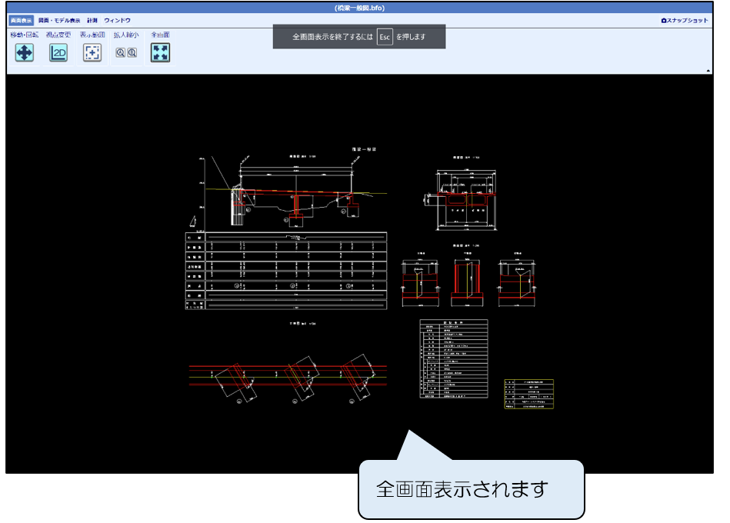This screenshot has height=523, width=730.
Task: Open the ウィンドウ menu tab
Action: click(x=118, y=21)
